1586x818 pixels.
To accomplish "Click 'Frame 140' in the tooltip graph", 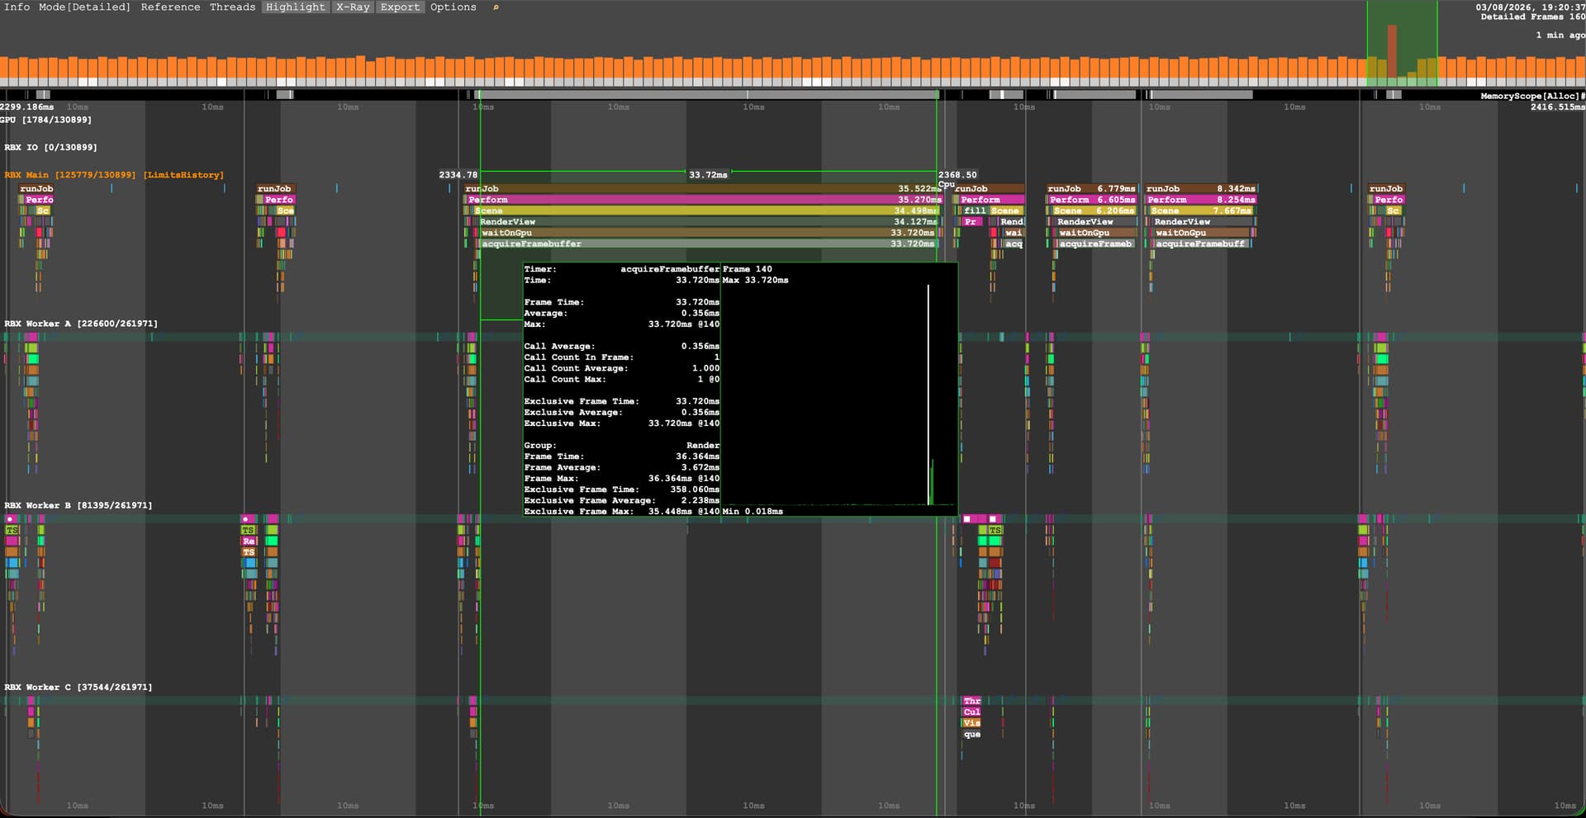I will (x=747, y=269).
